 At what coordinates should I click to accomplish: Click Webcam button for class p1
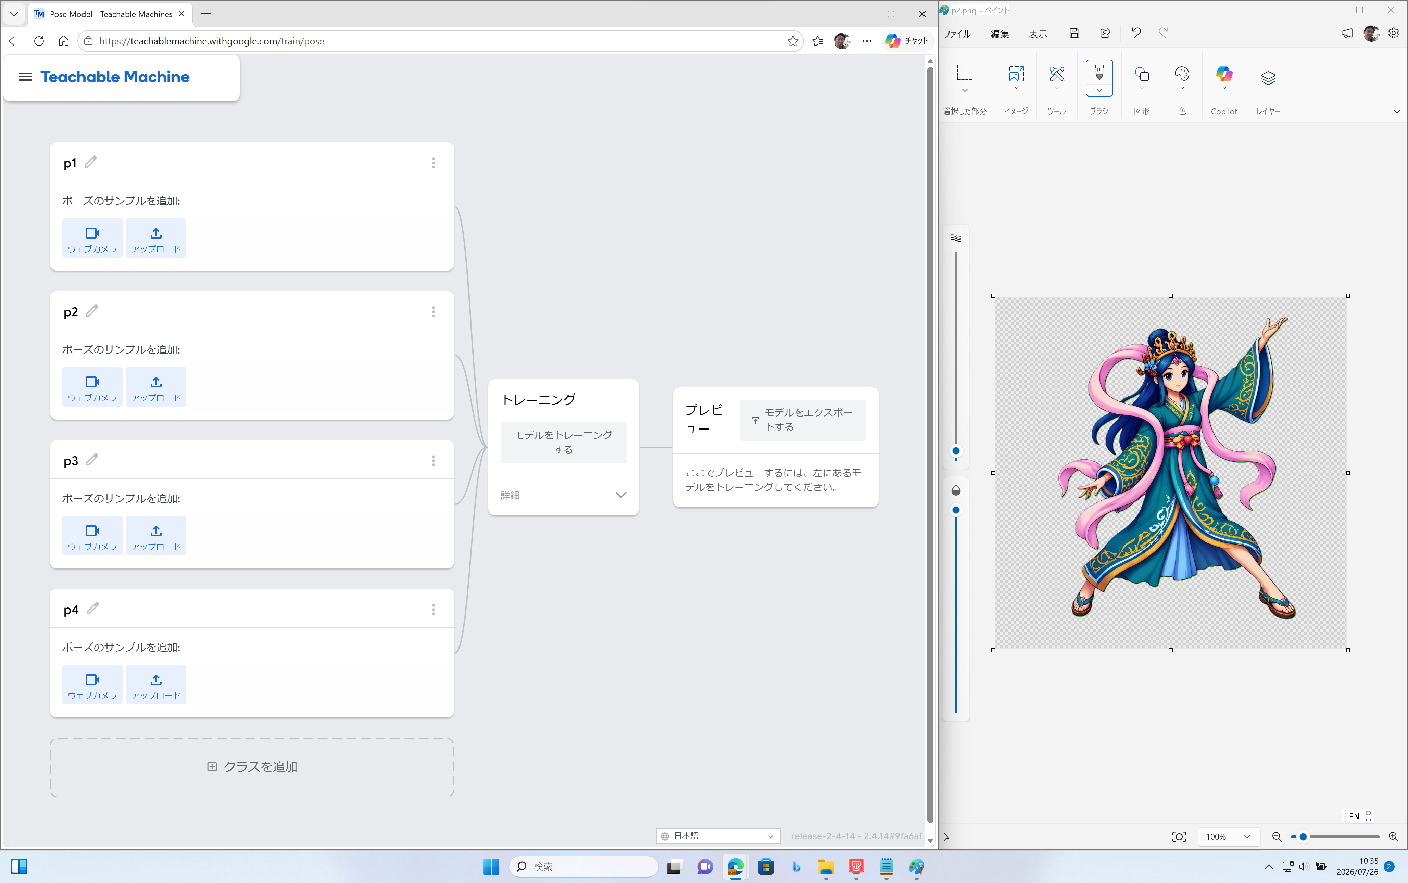[92, 238]
